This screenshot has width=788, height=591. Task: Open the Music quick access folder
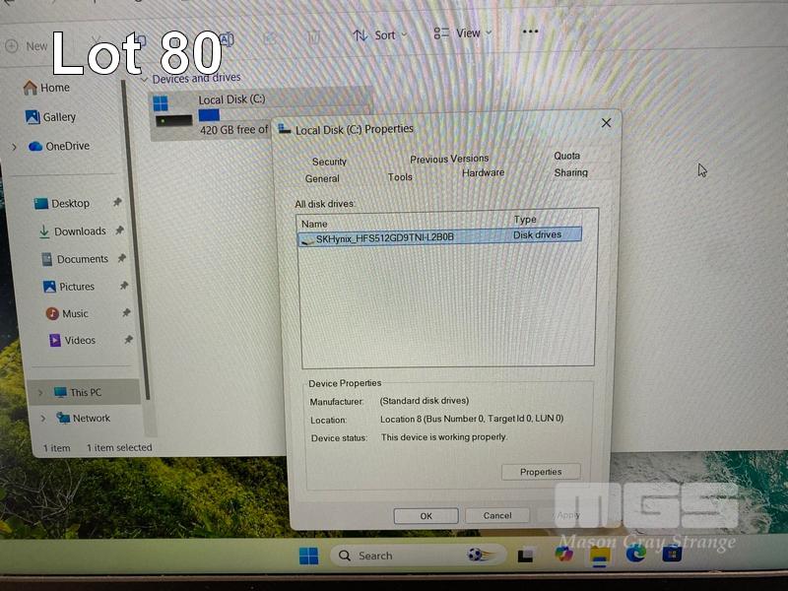(x=67, y=313)
